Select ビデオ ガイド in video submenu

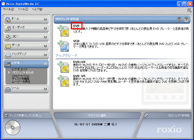point(19,69)
